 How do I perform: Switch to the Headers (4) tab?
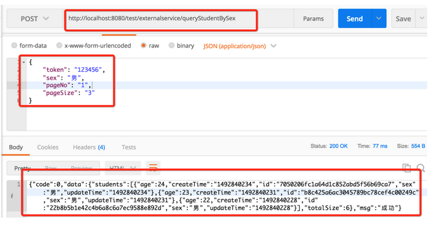[89, 147]
